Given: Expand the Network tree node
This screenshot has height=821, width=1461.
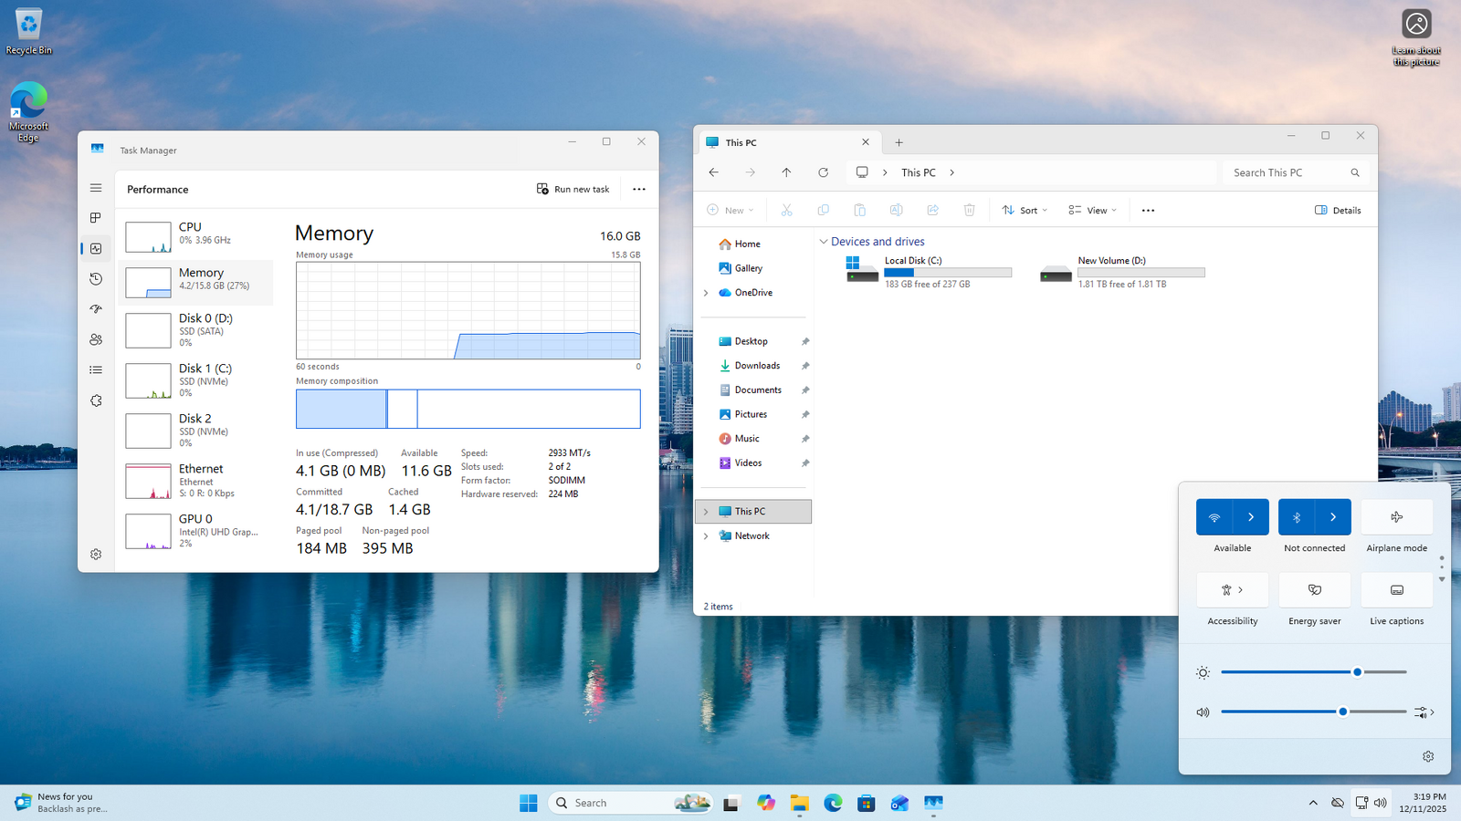Looking at the screenshot, I should pyautogui.click(x=706, y=536).
